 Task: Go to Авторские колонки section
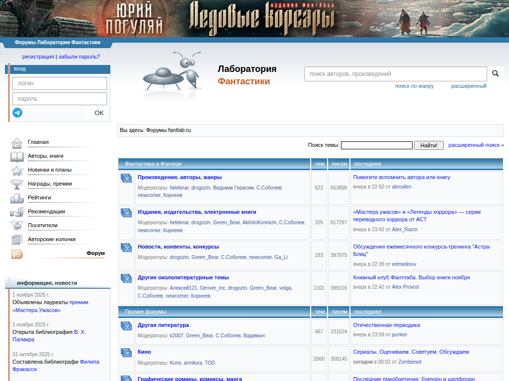(52, 239)
